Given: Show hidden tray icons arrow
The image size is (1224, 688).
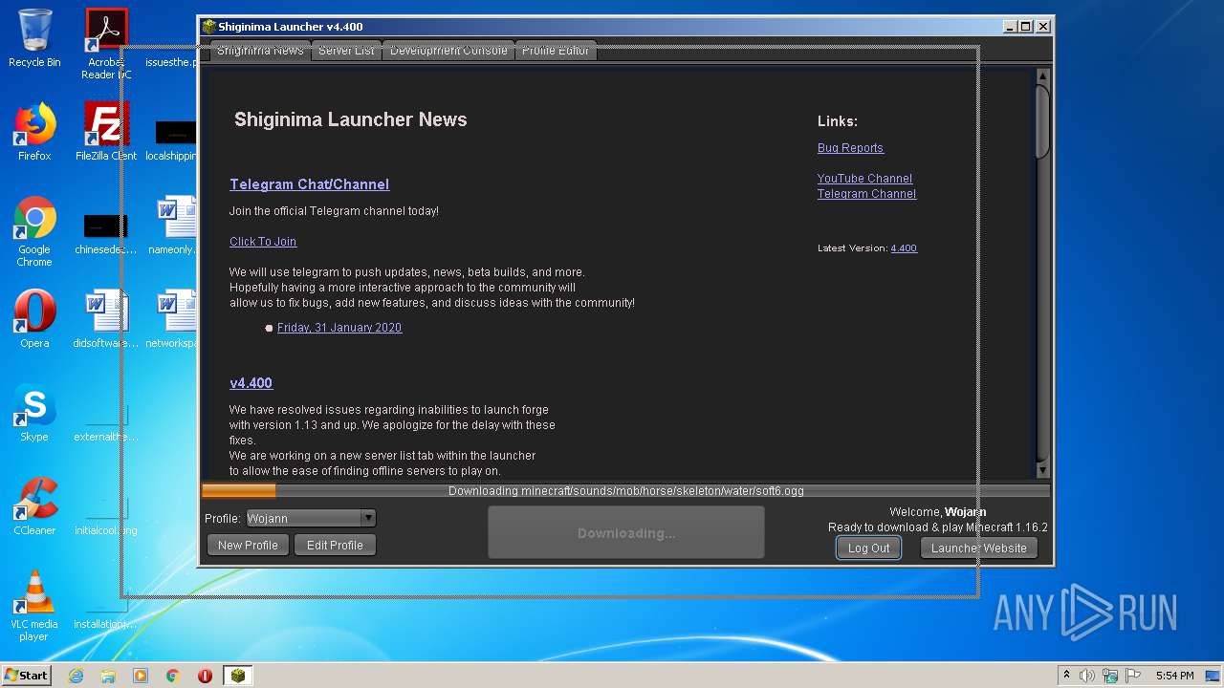Looking at the screenshot, I should [x=1066, y=676].
